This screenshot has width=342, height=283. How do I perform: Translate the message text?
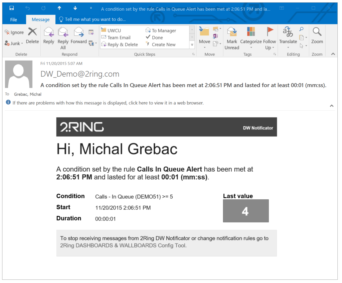(x=288, y=38)
